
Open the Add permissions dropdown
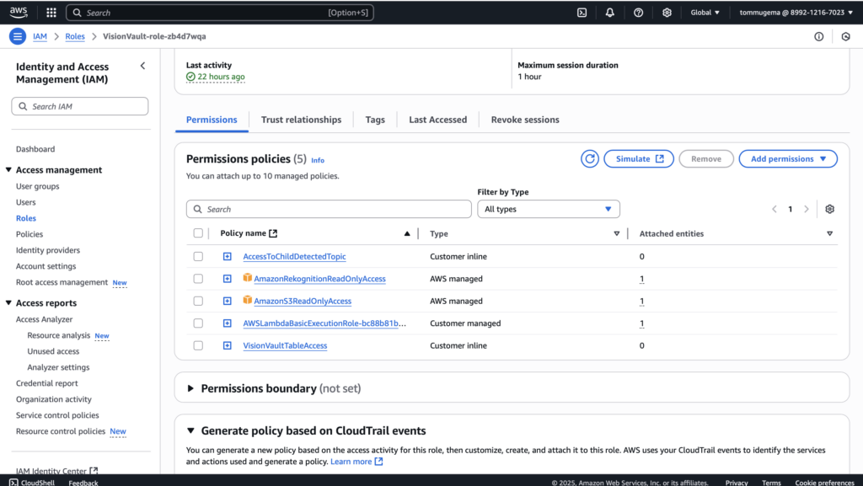(x=787, y=158)
